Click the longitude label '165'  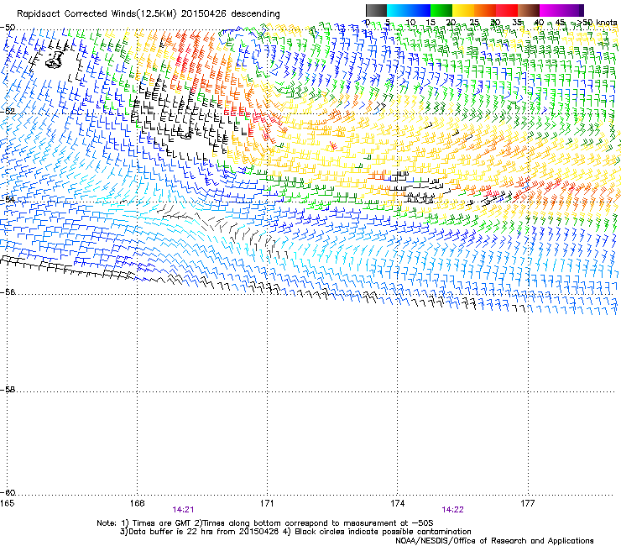tap(7, 503)
